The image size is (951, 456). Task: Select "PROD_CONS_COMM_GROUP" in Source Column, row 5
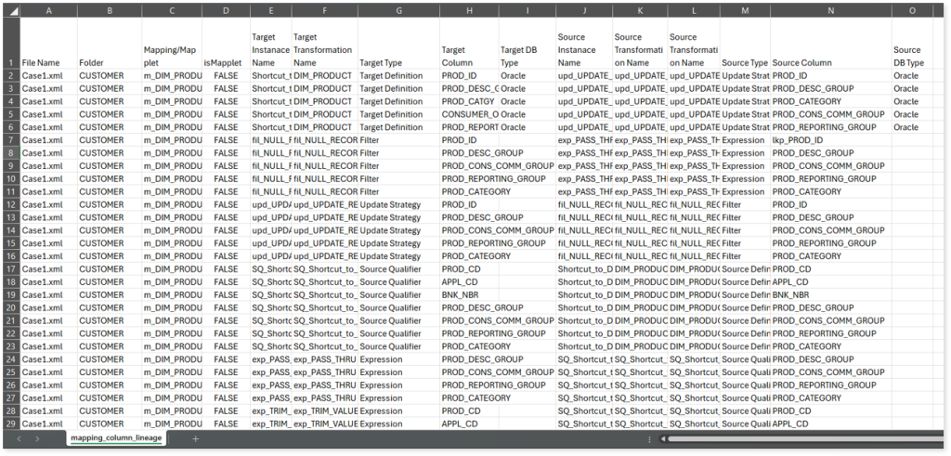pyautogui.click(x=831, y=114)
